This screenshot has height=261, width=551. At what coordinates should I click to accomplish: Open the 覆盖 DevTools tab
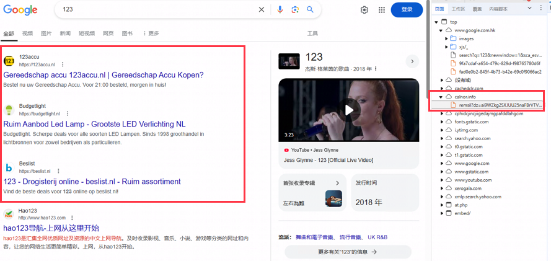(x=477, y=9)
